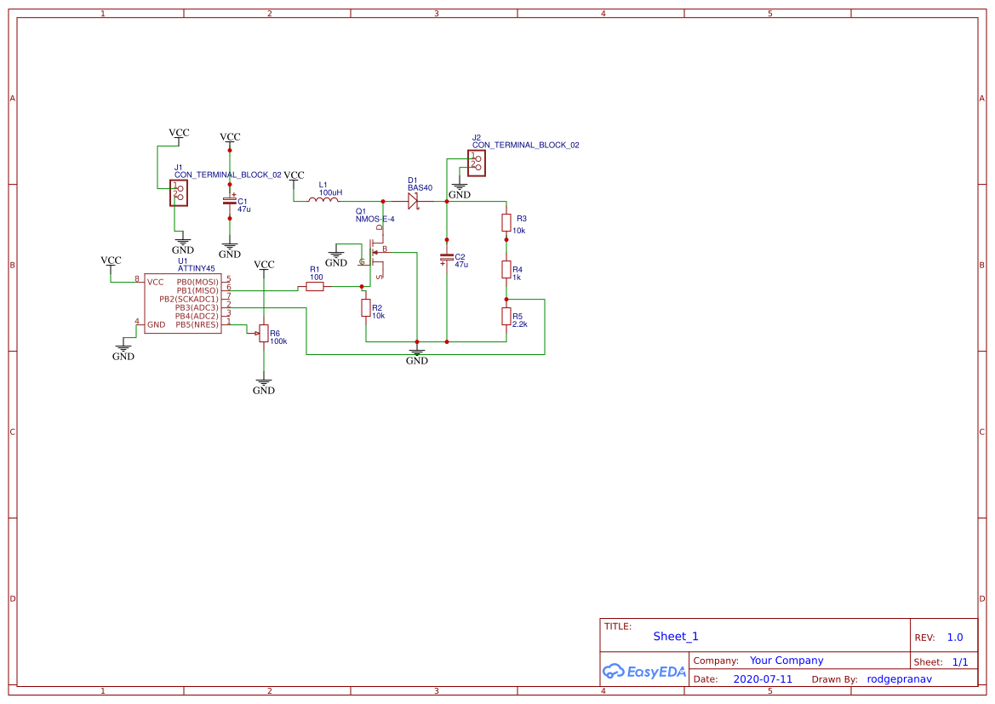The height and width of the screenshot is (704, 995).
Task: Pick the C1 47u capacitor symbol
Action: (229, 201)
